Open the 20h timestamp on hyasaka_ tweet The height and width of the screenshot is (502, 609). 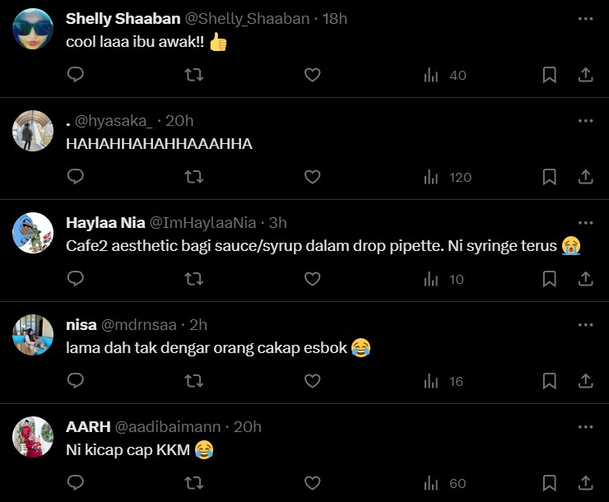point(179,120)
